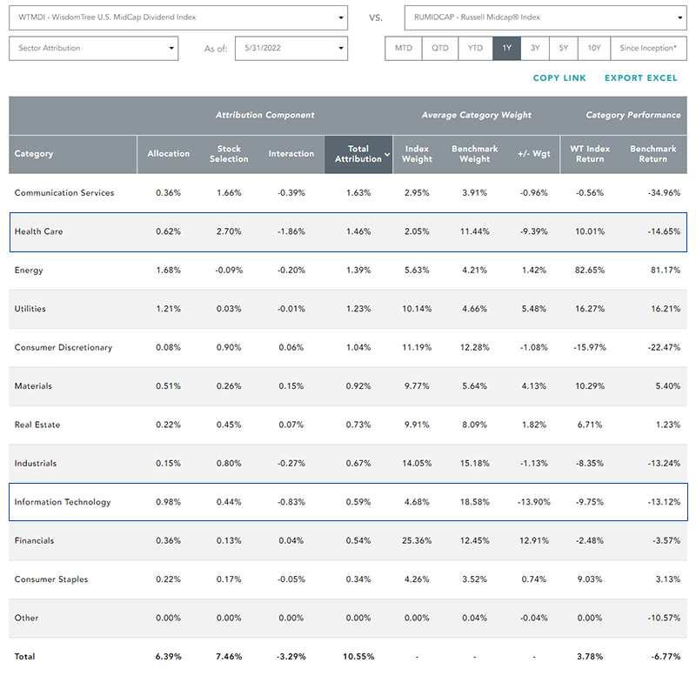Click the Other row label
The height and width of the screenshot is (676, 696).
(x=27, y=618)
